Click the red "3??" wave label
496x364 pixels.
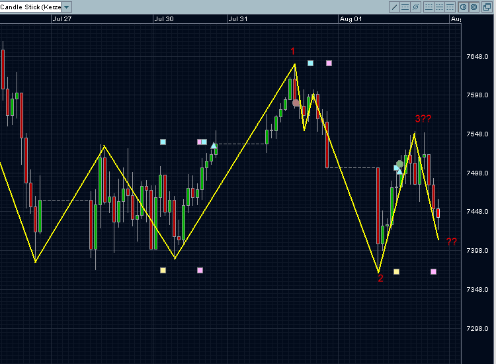(x=423, y=119)
